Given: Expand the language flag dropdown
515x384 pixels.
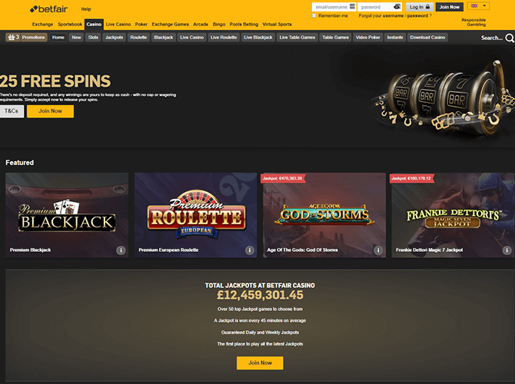Looking at the screenshot, I should tap(478, 6).
